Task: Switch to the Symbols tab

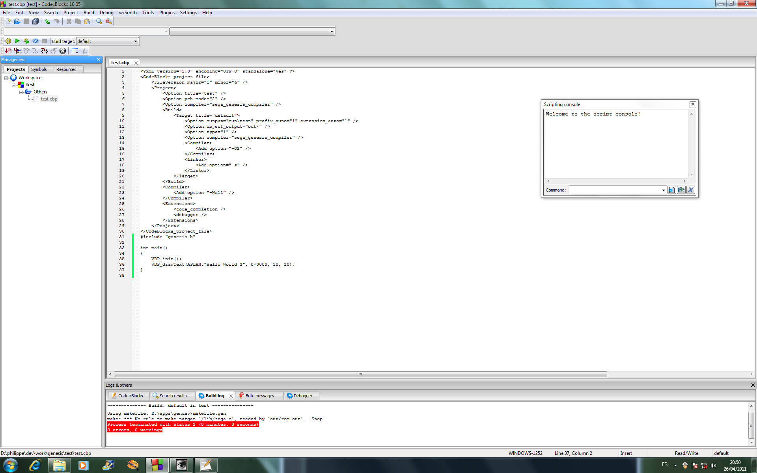Action: click(39, 69)
